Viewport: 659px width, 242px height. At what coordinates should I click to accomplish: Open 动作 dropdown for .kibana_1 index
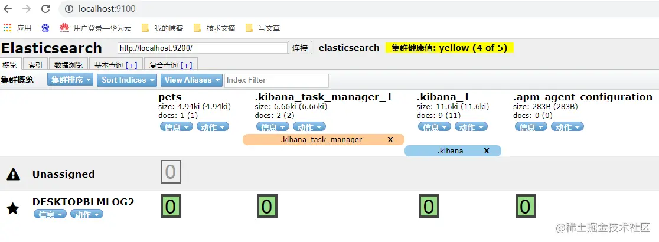(x=471, y=127)
